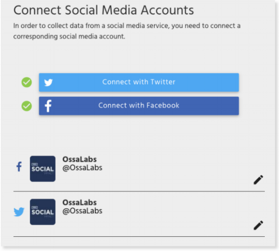Click the @OssaLabs handle under the Twitter account
Screen dimensions: 279x251
82,211
